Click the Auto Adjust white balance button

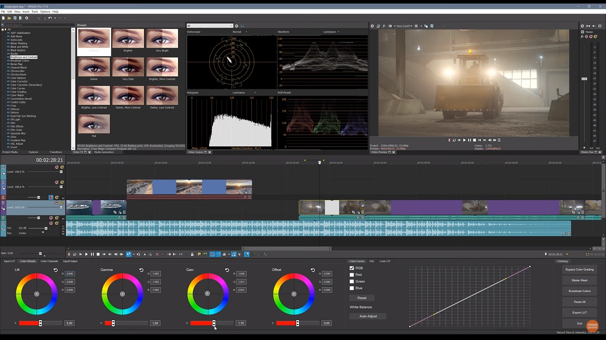coord(368,316)
